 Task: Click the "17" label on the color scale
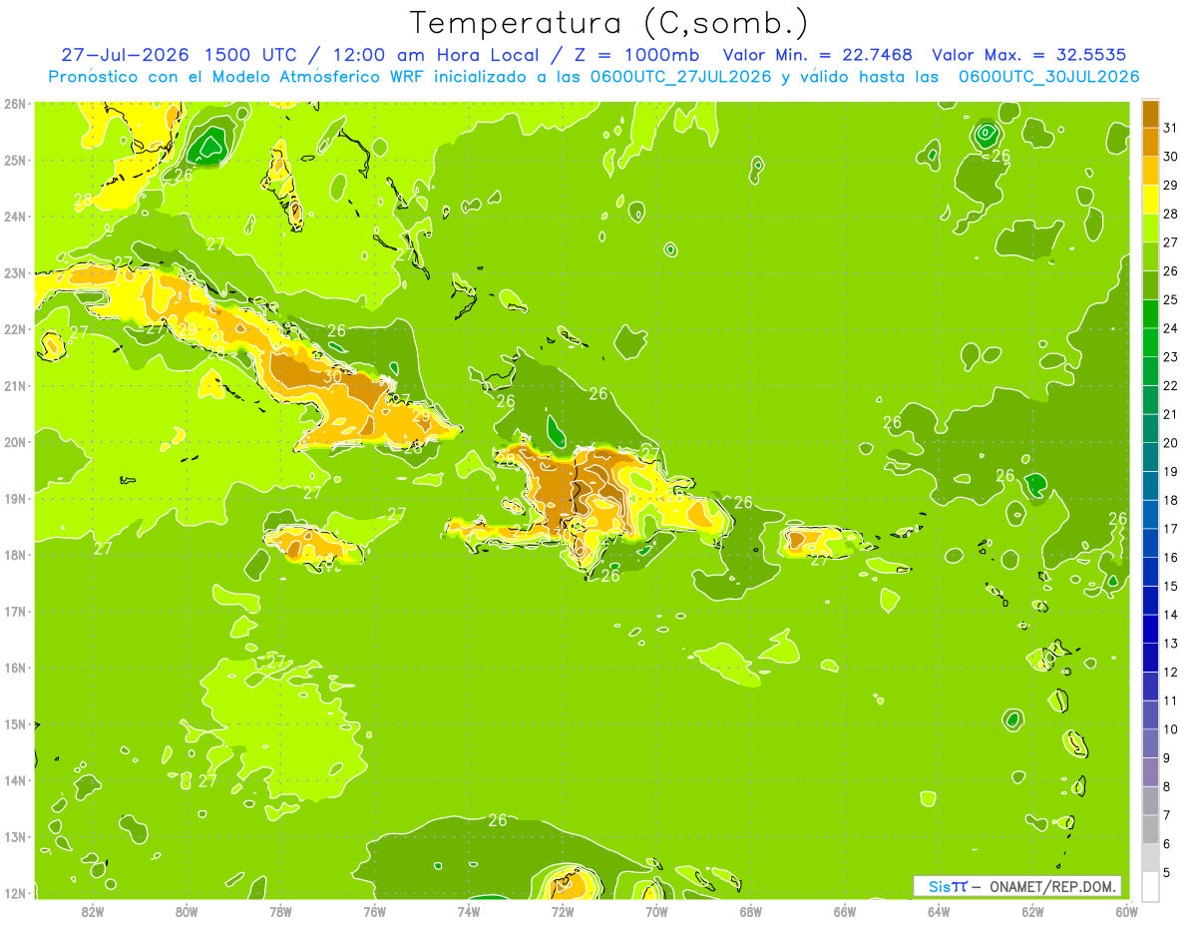(x=1170, y=529)
